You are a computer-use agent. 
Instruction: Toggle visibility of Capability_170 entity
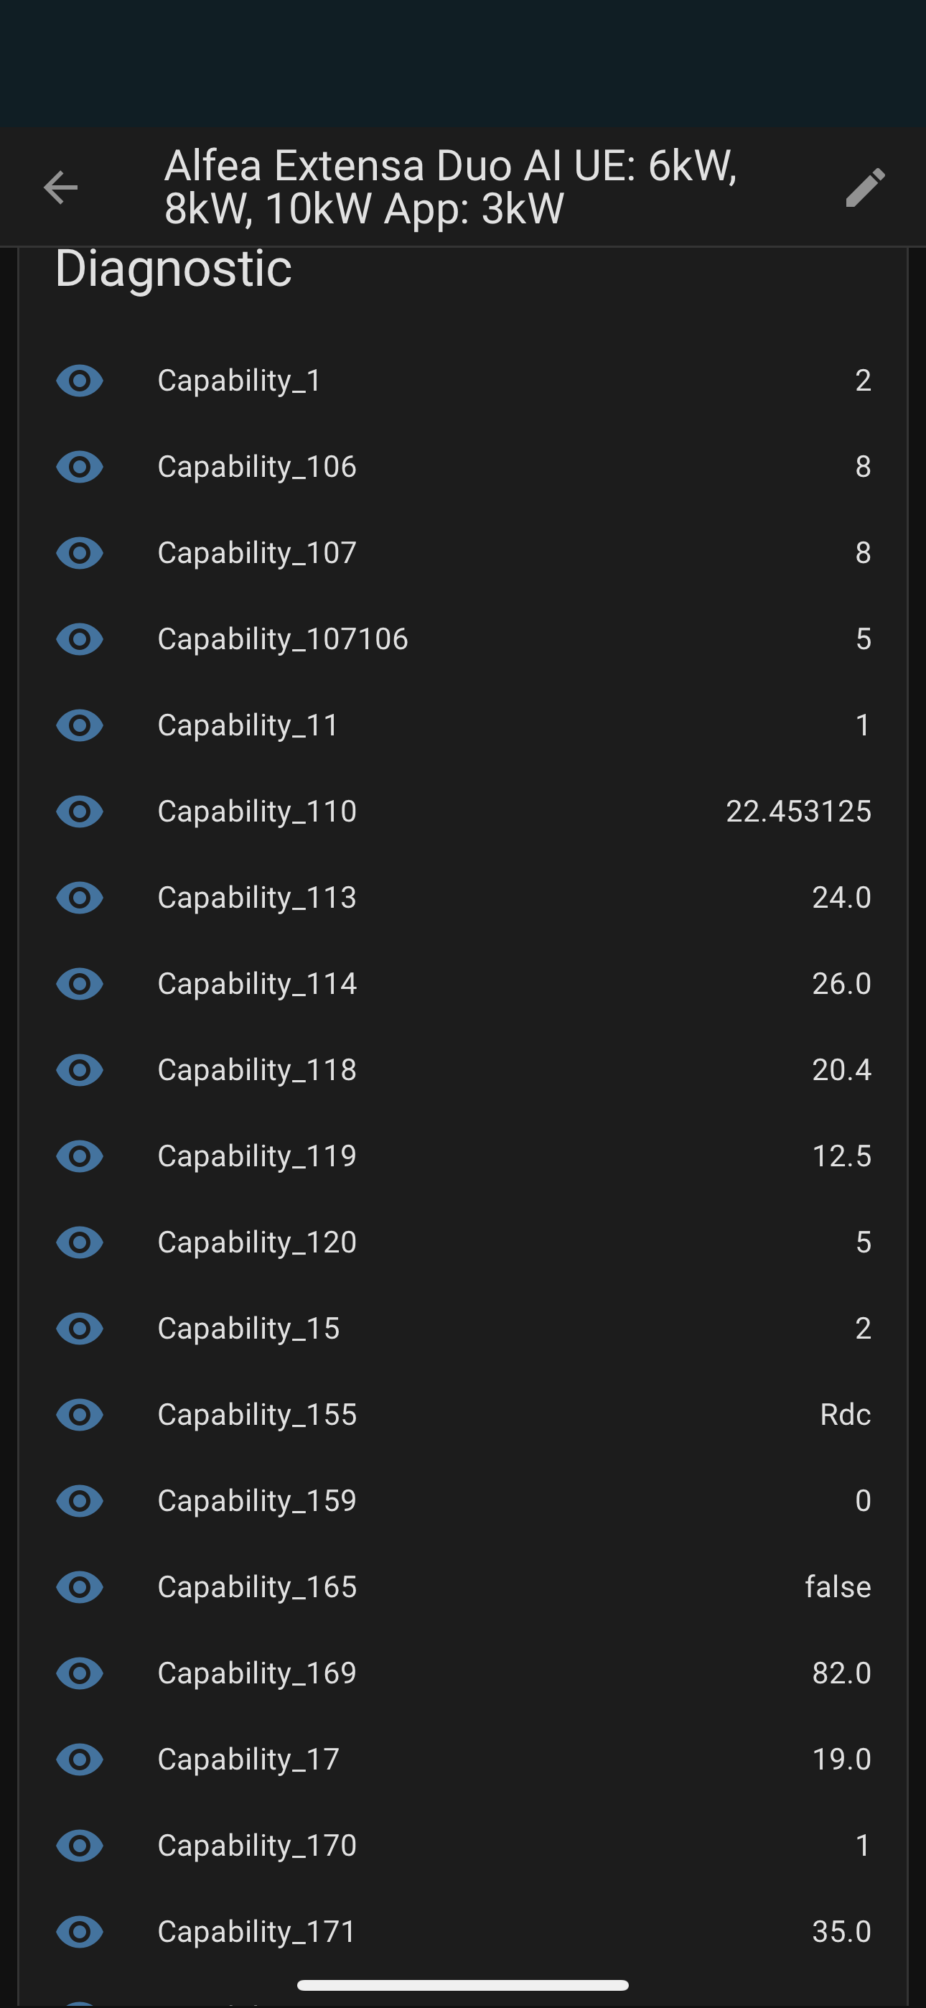click(x=80, y=1846)
